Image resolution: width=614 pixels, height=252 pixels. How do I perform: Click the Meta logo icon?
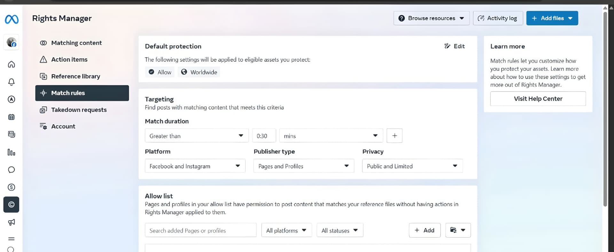(12, 19)
